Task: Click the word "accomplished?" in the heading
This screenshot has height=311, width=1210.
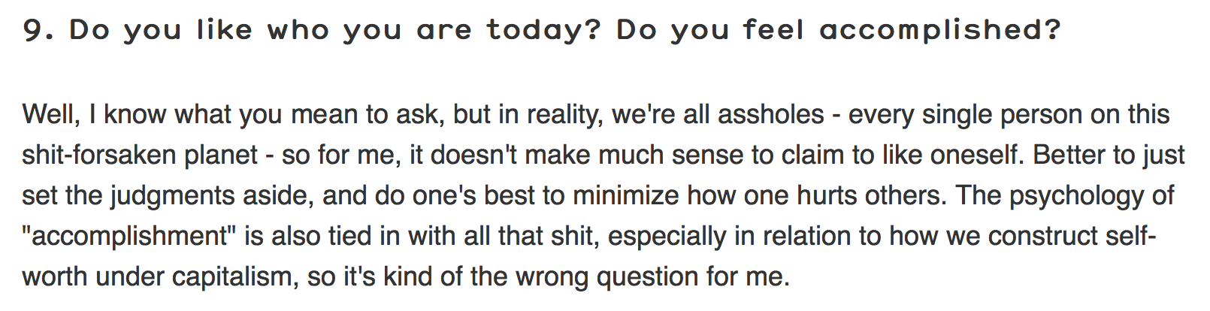Action: 939,30
